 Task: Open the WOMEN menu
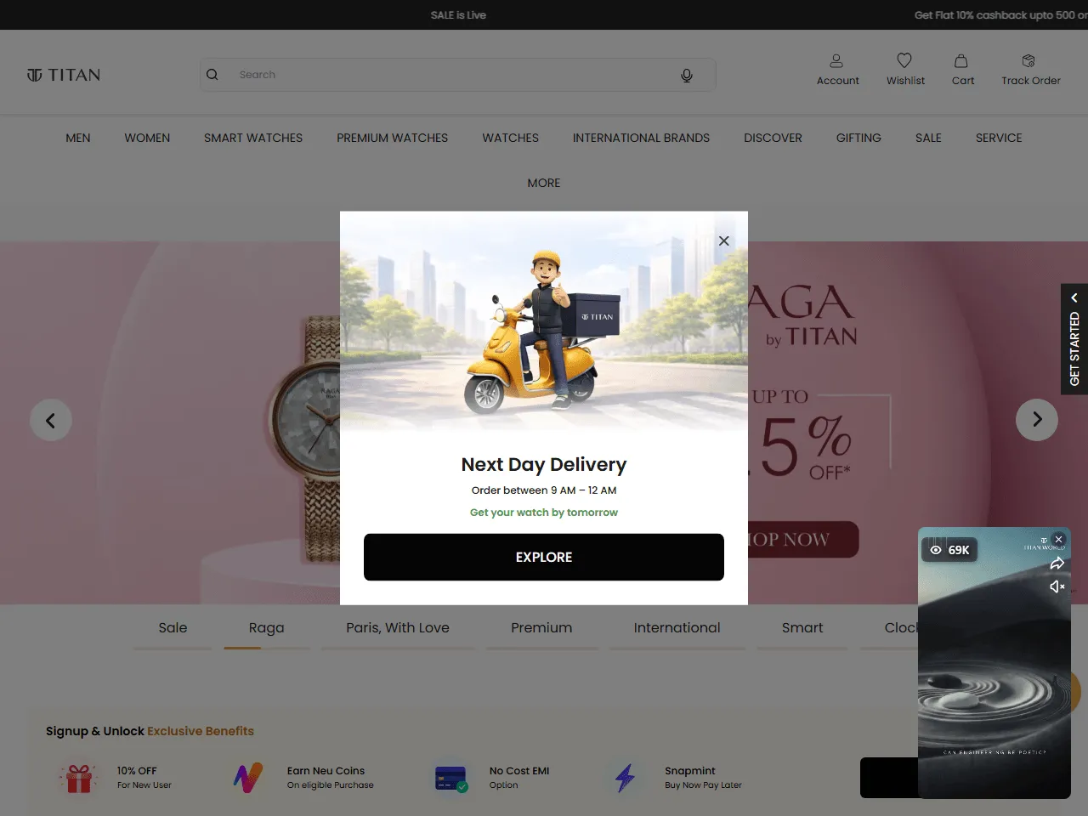point(147,138)
